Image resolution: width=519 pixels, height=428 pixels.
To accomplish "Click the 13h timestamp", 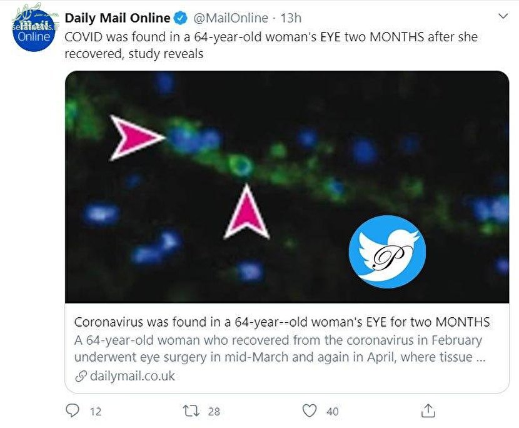I will tap(291, 18).
